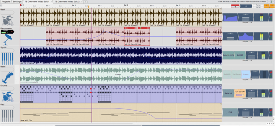Open the Percussion track peak filter plugin
275x126 pixels.
point(246,36)
